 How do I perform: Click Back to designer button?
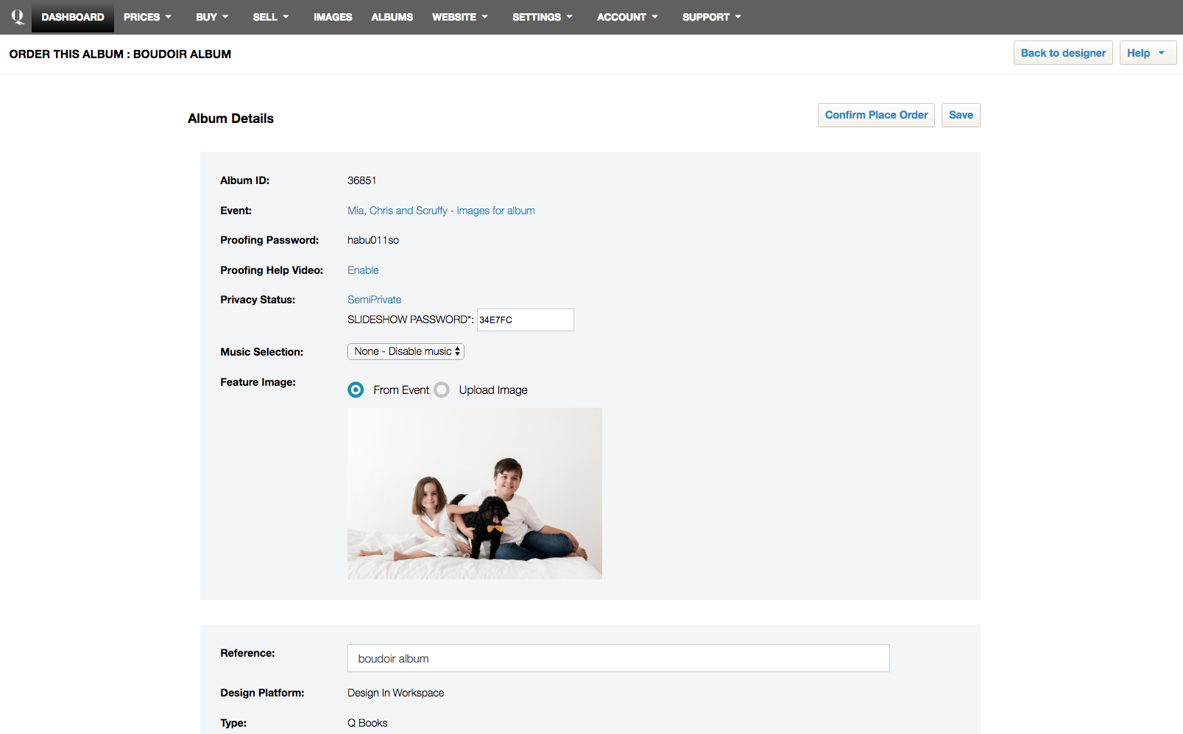pyautogui.click(x=1062, y=53)
